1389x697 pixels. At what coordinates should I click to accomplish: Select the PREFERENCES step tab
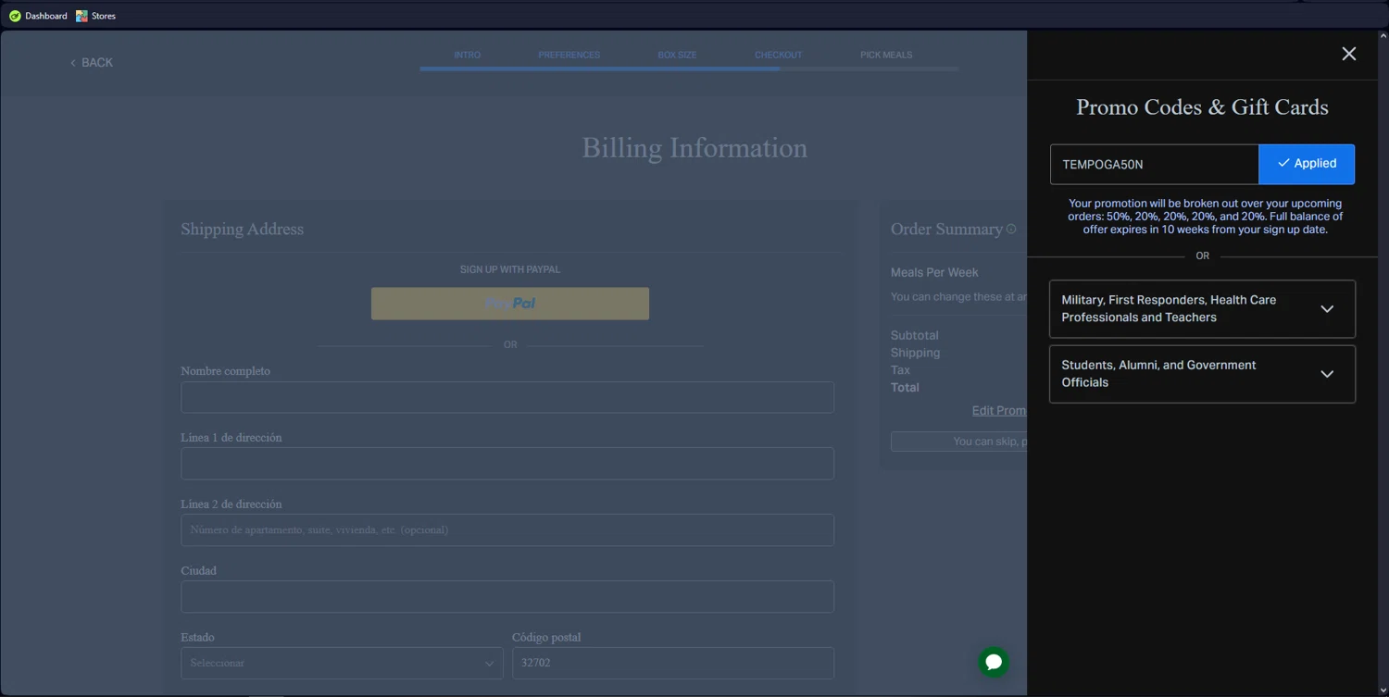pos(569,56)
